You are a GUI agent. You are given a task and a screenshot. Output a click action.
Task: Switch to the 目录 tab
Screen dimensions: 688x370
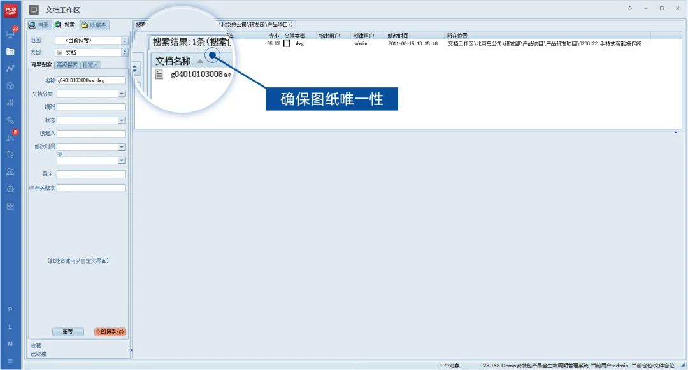pos(39,25)
